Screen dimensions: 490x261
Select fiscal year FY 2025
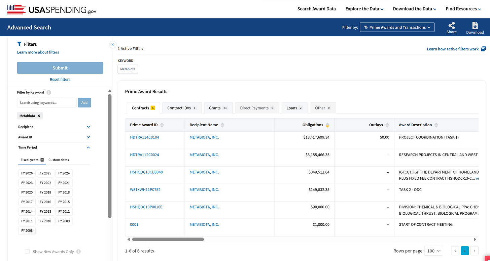pos(45,173)
